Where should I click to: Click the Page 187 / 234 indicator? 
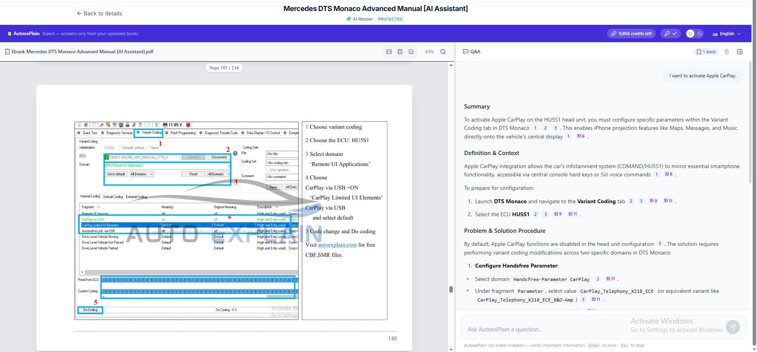[224, 68]
